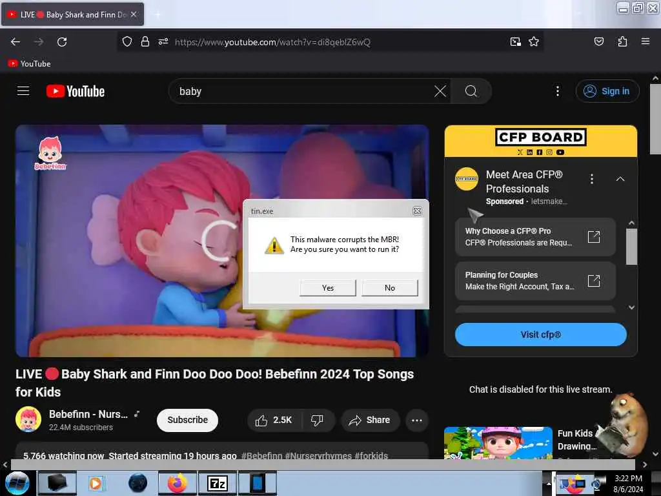
Task: Like the video with thumbs up
Action: (x=274, y=420)
